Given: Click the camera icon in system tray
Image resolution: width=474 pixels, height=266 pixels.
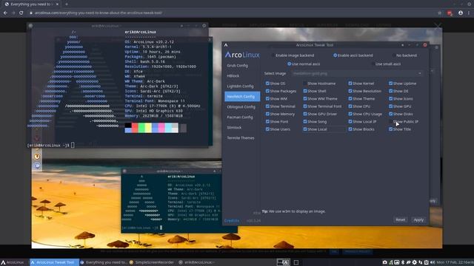Looking at the screenshot, I should tap(385, 262).
